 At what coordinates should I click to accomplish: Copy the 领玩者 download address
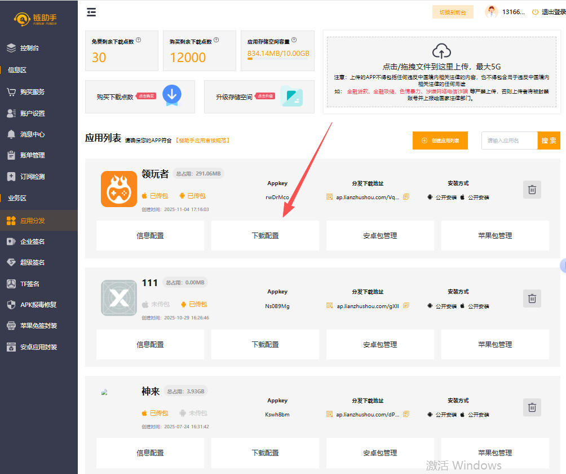(x=406, y=197)
